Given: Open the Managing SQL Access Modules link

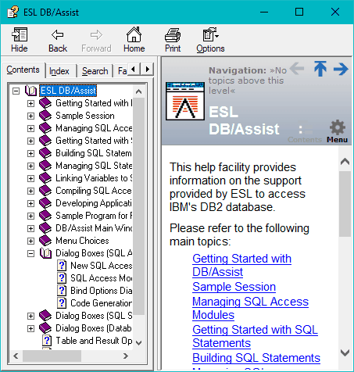Looking at the screenshot, I should click(250, 308).
